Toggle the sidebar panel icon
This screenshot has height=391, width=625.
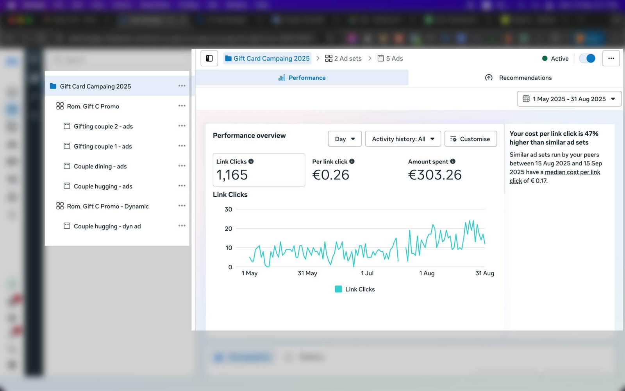pos(209,58)
